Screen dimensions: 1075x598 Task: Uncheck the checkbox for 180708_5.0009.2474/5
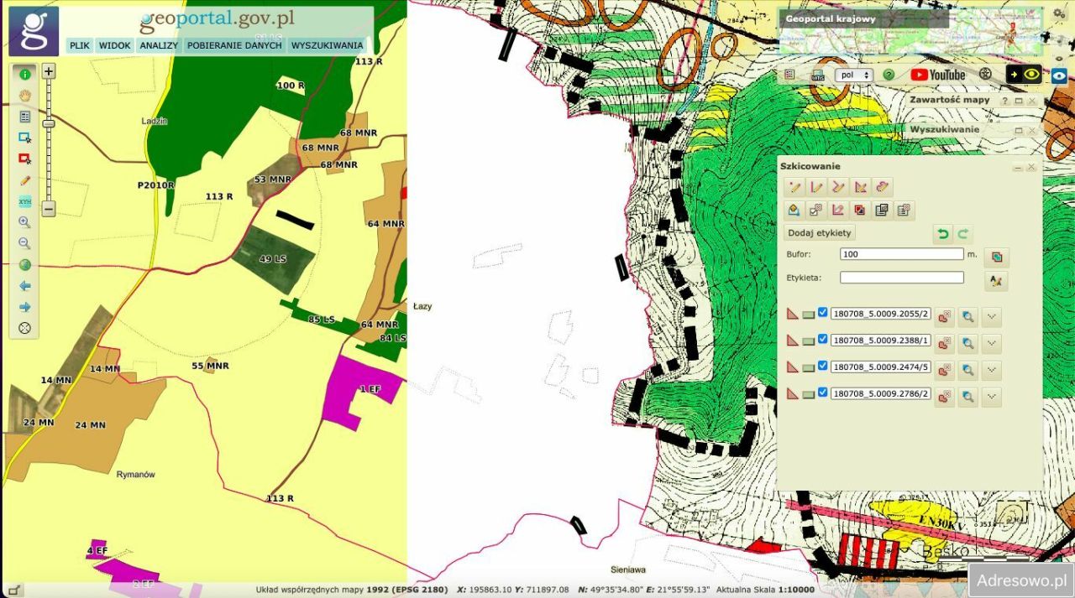coord(823,366)
